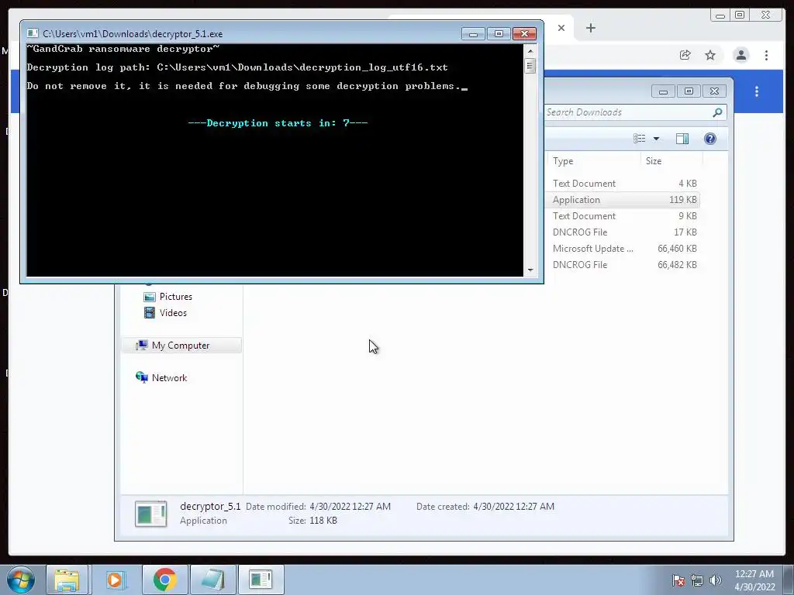This screenshot has height=595, width=794.
Task: Select the 66,482 KB DNCROG File row
Action: point(624,265)
